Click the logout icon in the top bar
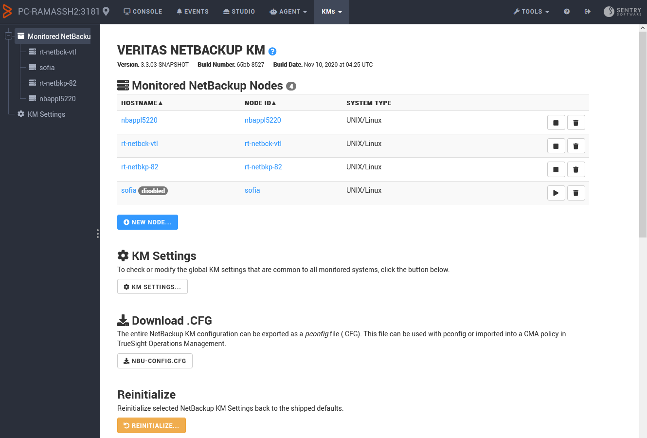Viewport: 647px width, 438px height. tap(588, 11)
